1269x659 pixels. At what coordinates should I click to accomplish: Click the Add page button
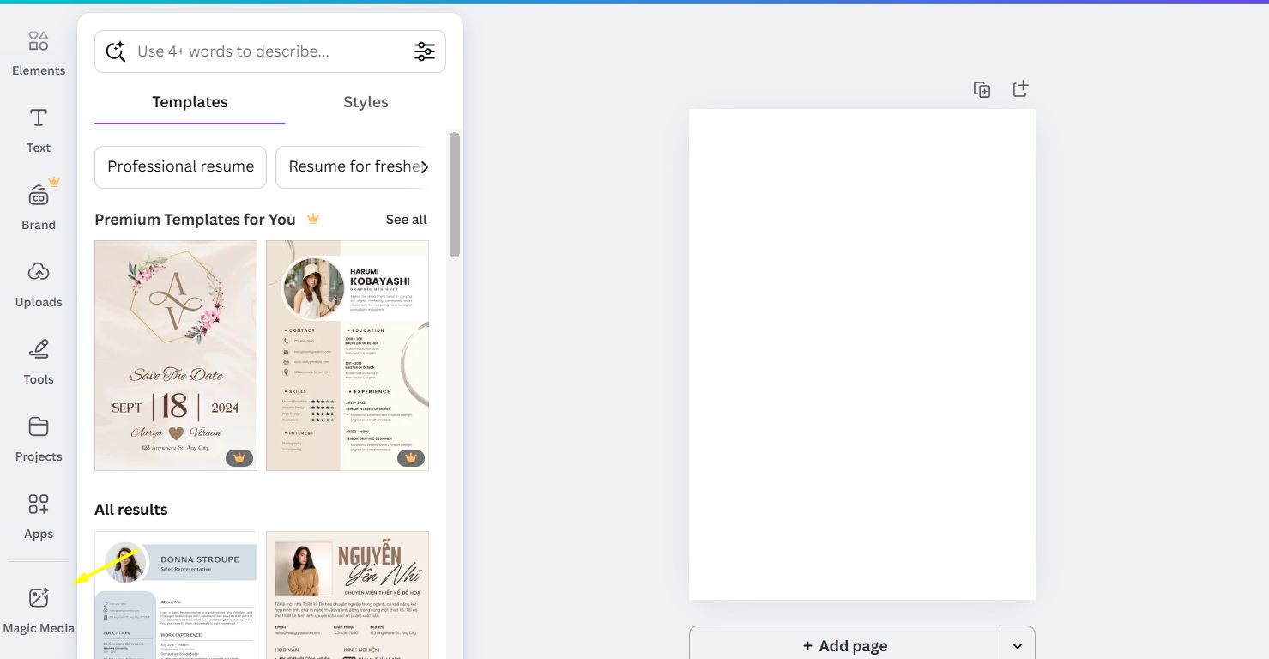[844, 645]
